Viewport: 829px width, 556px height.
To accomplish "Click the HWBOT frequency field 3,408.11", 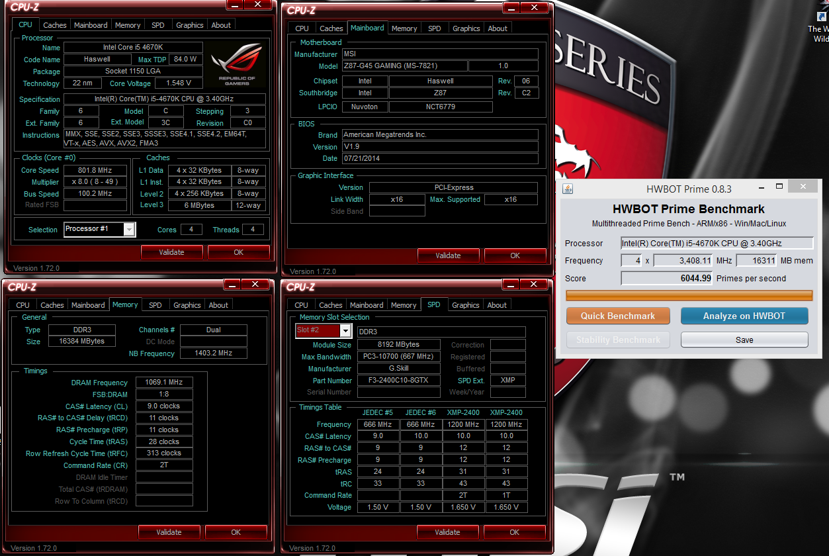I will click(683, 261).
